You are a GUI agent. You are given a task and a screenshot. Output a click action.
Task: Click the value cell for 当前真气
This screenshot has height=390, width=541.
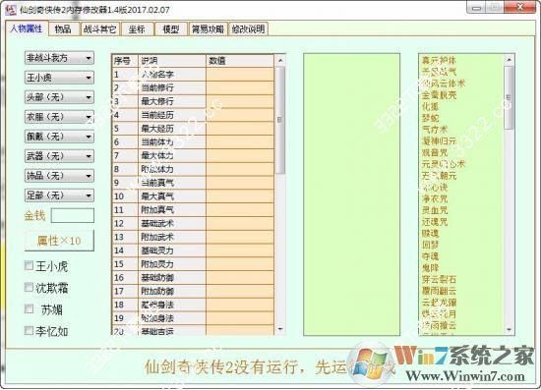(x=240, y=183)
